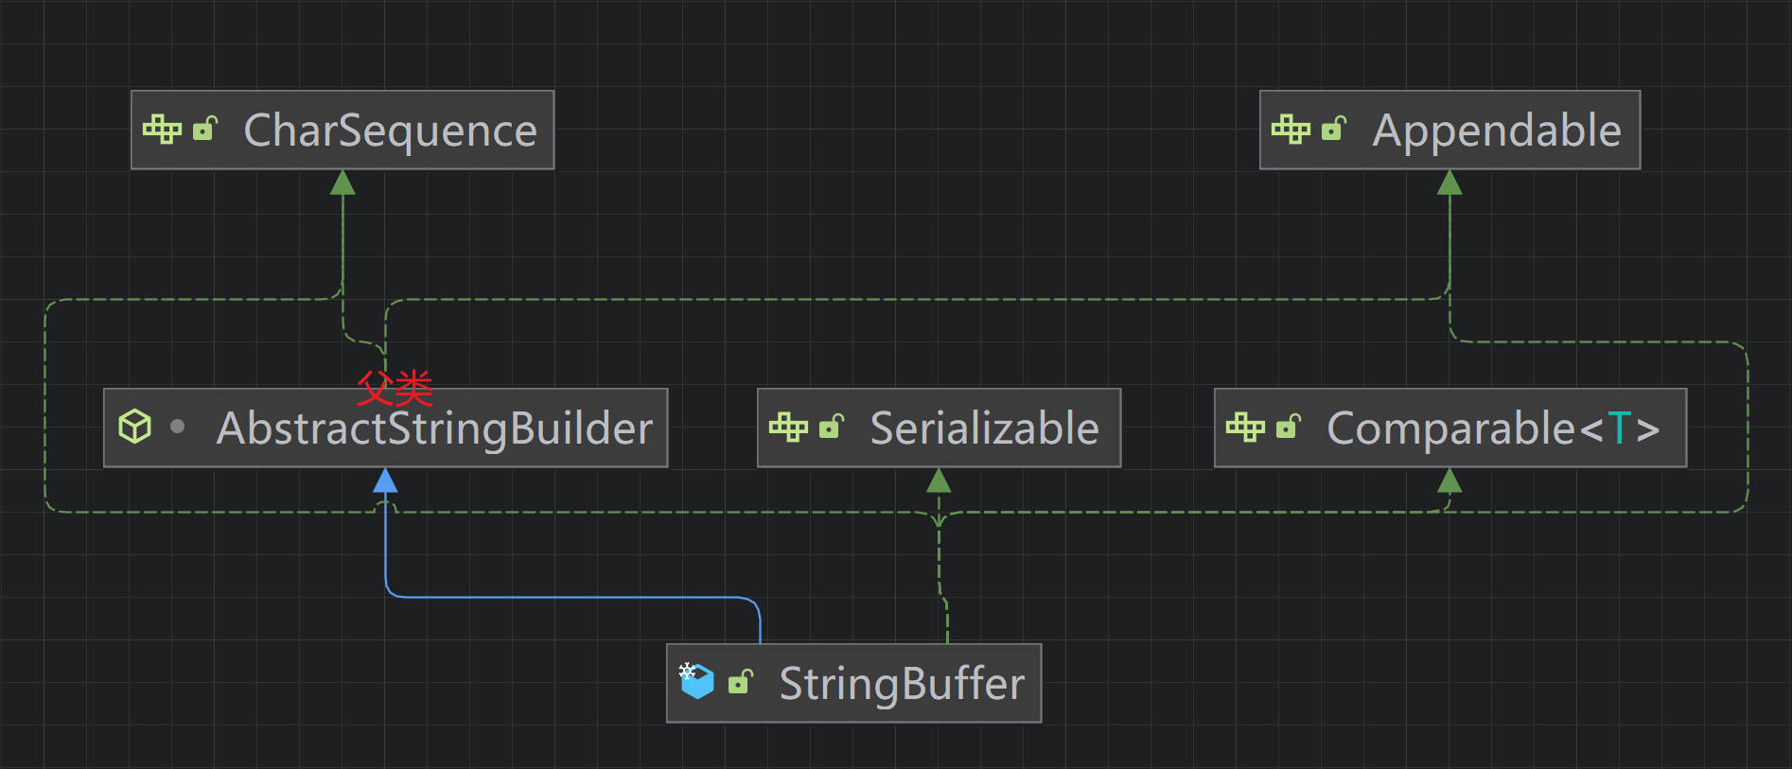
Task: Click the green arrowhead below Serializable
Action: point(939,481)
